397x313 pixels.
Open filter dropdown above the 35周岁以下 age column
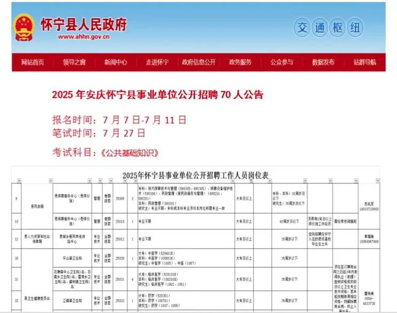point(305,181)
